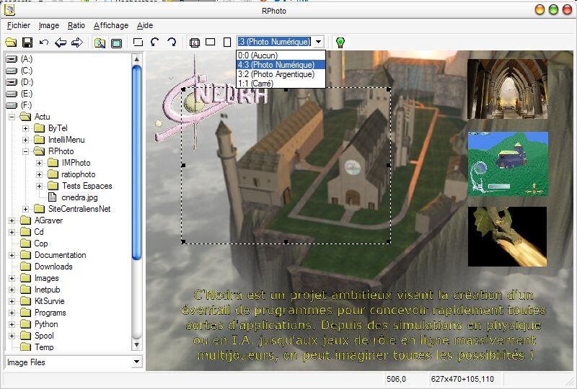Toggle the landscape orientation button
This screenshot has width=577, height=389.
tap(211, 43)
